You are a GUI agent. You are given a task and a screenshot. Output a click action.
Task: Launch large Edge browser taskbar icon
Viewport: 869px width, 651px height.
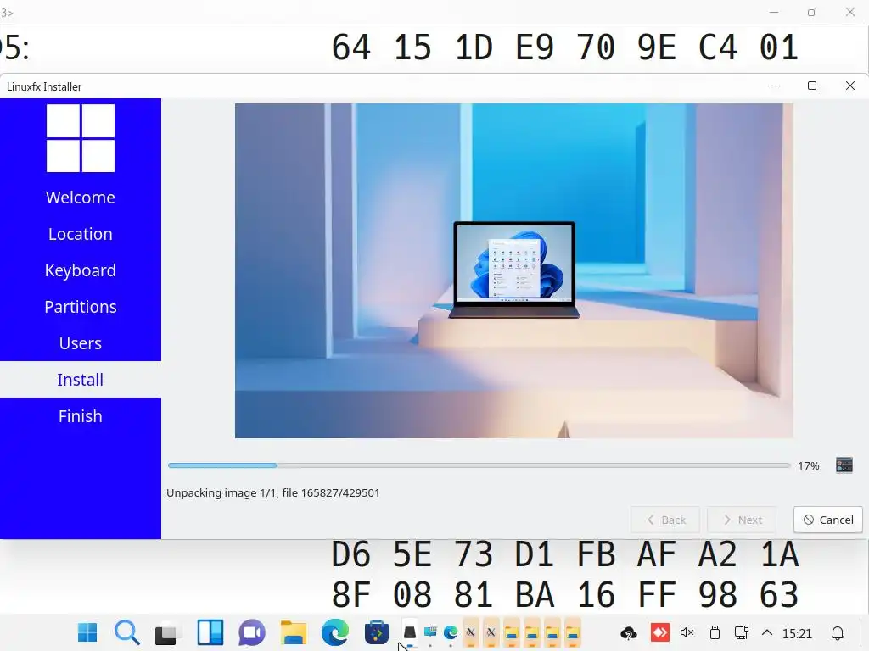335,632
